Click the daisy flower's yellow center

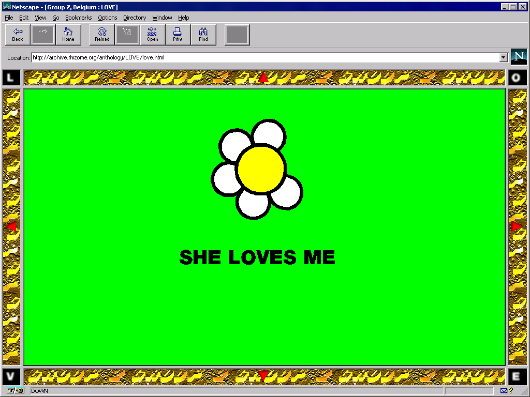coord(261,170)
